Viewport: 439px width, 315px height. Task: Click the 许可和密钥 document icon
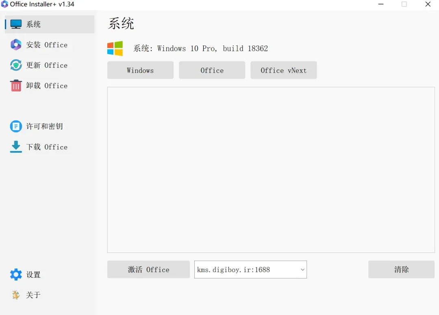click(16, 126)
